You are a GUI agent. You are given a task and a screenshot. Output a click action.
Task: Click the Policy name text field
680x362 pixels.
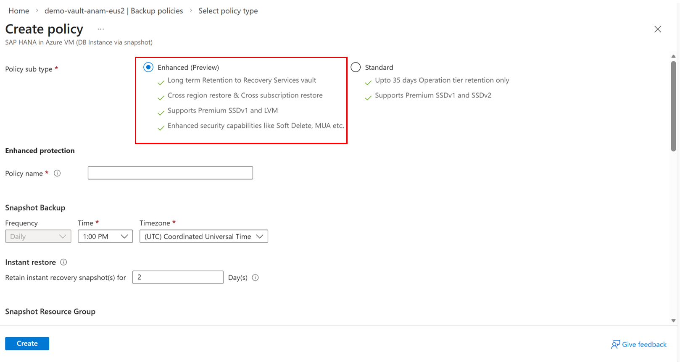170,173
